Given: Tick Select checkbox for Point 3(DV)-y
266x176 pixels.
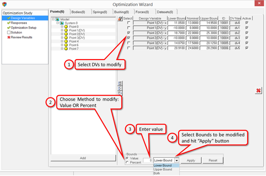Looking at the screenshot, I should point(129,48).
